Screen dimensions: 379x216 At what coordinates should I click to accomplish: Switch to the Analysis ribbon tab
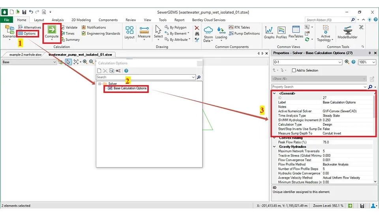tap(58, 20)
